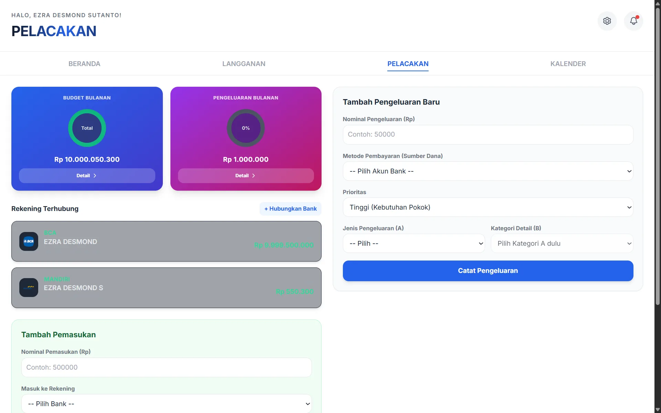Click the + Hubungkan Bank button
The height and width of the screenshot is (413, 661).
[x=291, y=209]
